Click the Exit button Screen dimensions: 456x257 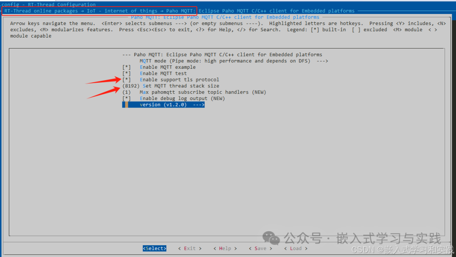190,248
